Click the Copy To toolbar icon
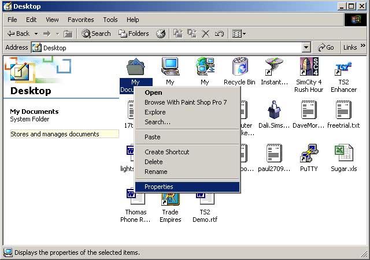The image size is (370, 260). (x=192, y=34)
